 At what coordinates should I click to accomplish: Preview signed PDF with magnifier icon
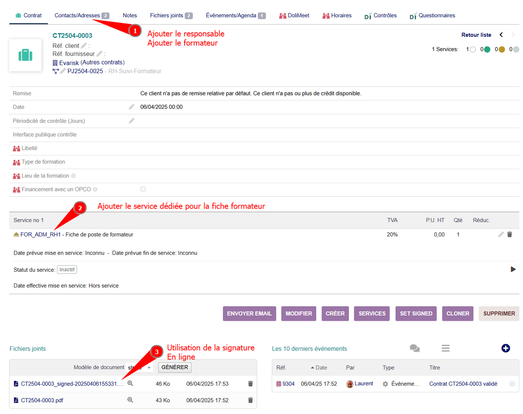130,383
